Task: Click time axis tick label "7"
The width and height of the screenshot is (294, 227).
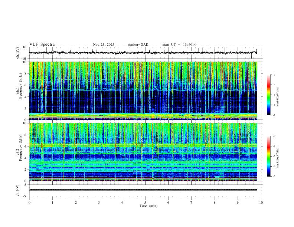Action: [192, 203]
